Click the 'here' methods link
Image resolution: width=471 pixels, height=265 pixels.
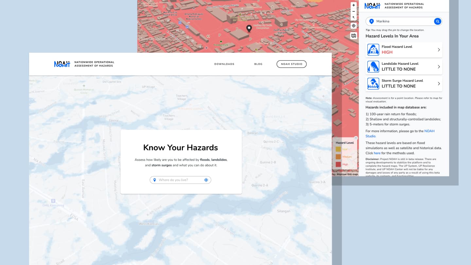(x=377, y=153)
